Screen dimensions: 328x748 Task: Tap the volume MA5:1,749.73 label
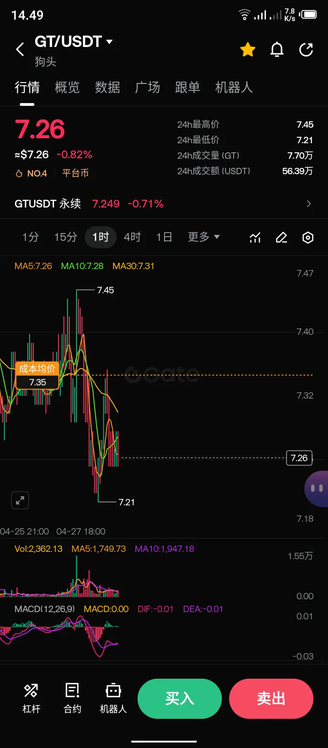(98, 549)
